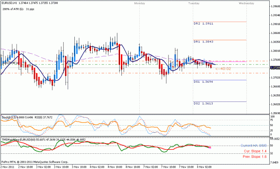The image size is (280, 169).
Task: Click the '3 Nov 10:00' time axis label
Action: coord(61,167)
